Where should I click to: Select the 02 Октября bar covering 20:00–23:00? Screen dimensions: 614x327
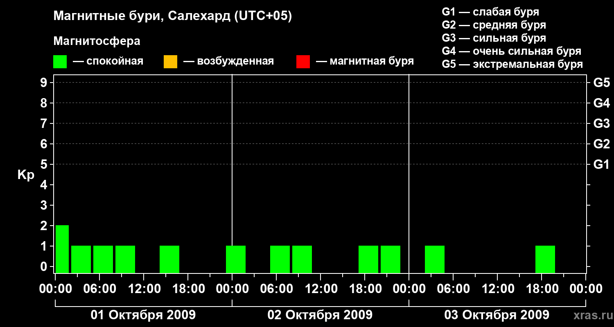(x=391, y=259)
